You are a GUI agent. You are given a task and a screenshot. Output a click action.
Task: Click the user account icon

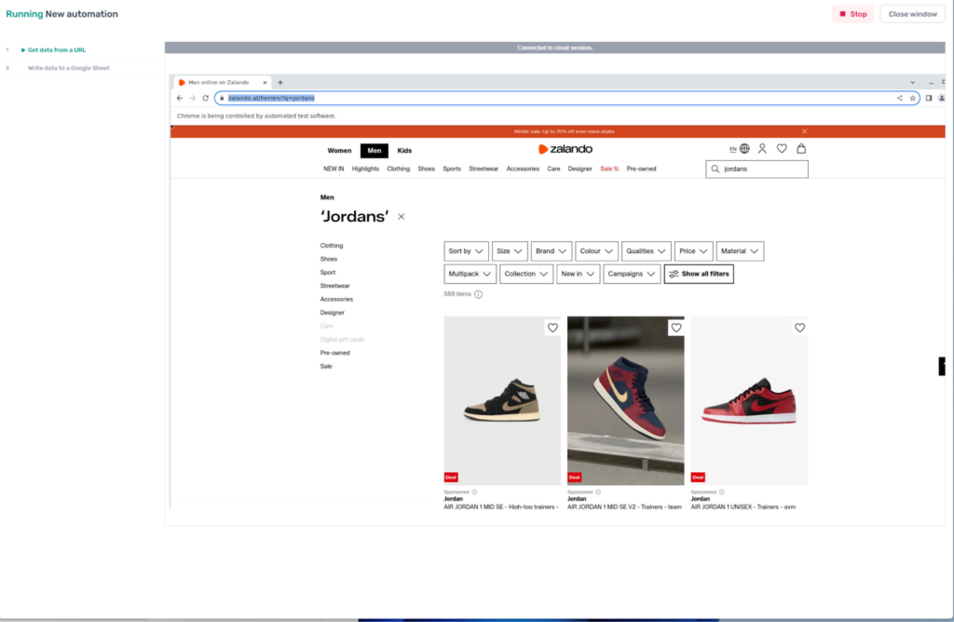(x=762, y=149)
